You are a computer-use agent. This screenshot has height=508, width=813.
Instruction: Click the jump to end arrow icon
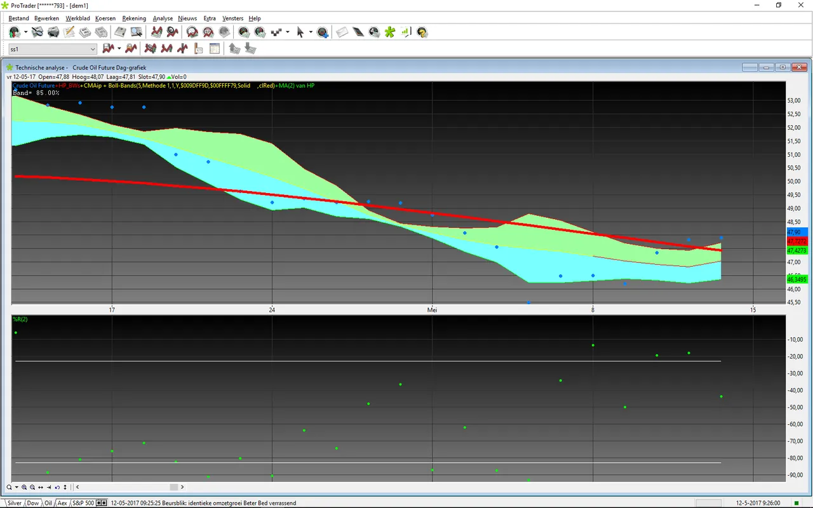(49, 487)
